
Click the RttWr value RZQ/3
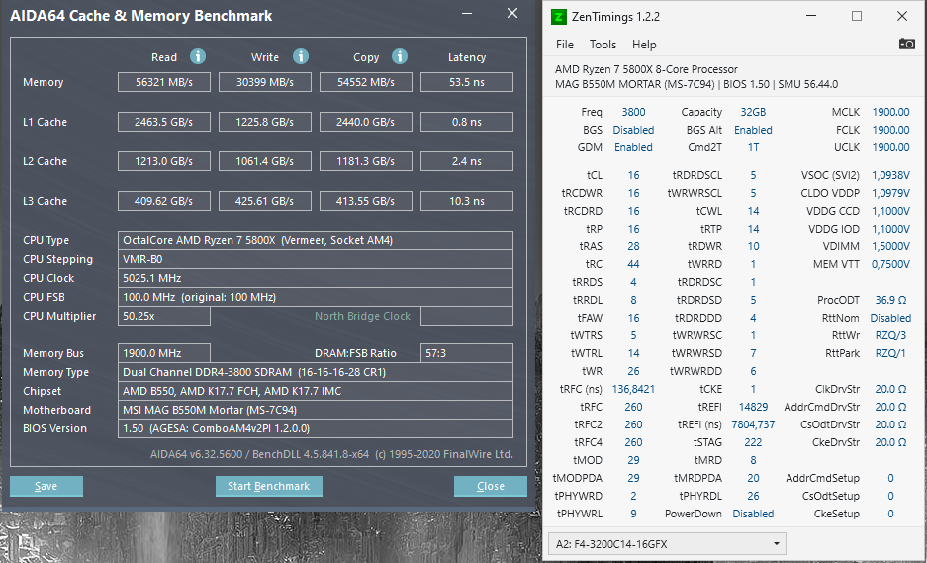click(x=890, y=335)
